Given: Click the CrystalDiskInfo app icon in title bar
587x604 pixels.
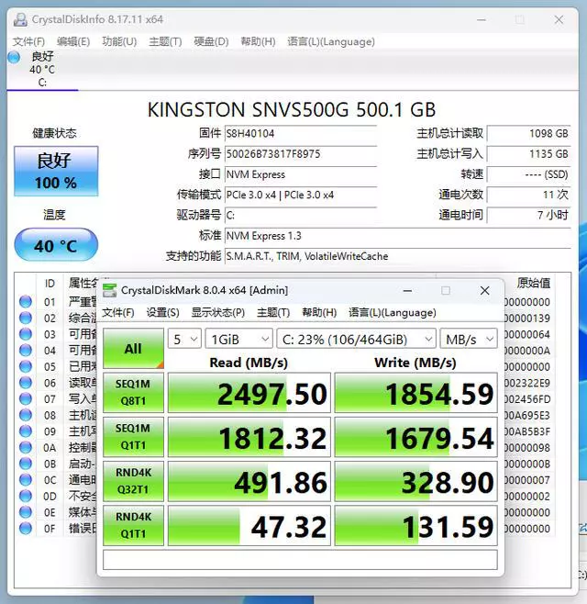Looking at the screenshot, I should [20, 19].
